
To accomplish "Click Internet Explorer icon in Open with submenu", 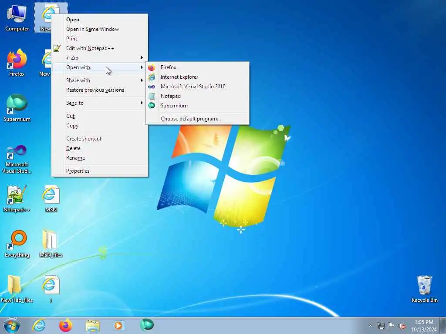I will pyautogui.click(x=152, y=77).
